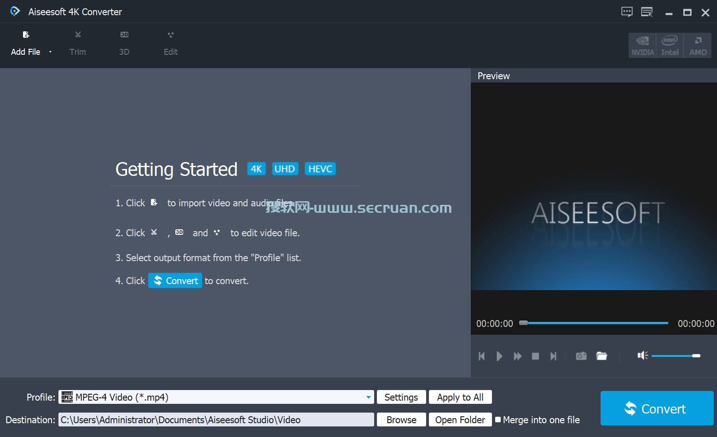The image size is (717, 437).
Task: Click the 4K badge
Action: point(256,169)
